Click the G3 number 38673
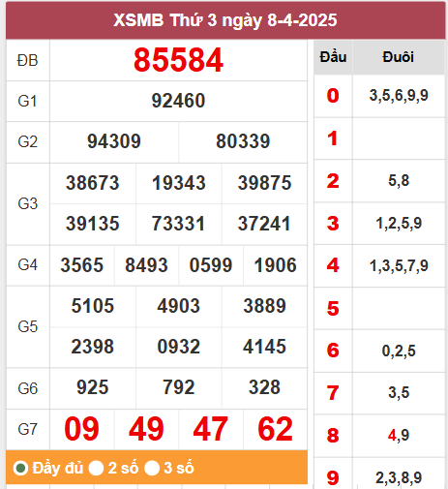The image size is (448, 489). [x=93, y=183]
